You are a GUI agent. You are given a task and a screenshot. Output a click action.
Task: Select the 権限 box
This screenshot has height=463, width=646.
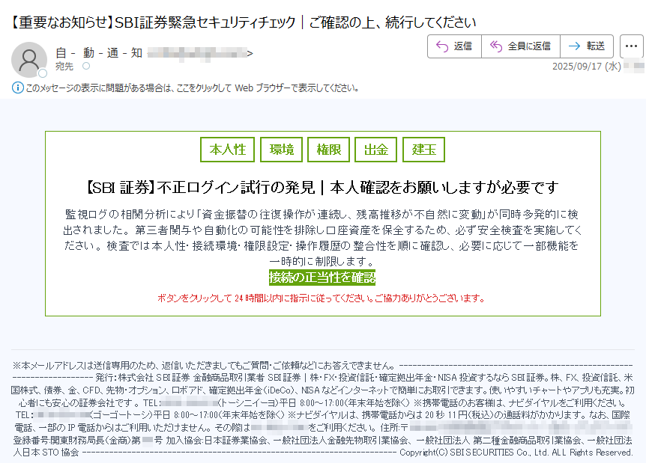tap(329, 150)
